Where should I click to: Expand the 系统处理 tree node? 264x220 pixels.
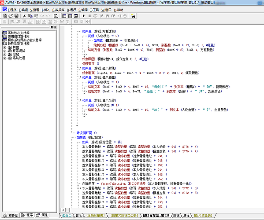(x=5, y=59)
